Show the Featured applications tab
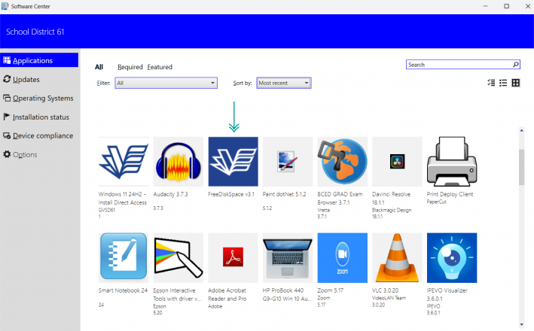This screenshot has width=534, height=331. (160, 67)
